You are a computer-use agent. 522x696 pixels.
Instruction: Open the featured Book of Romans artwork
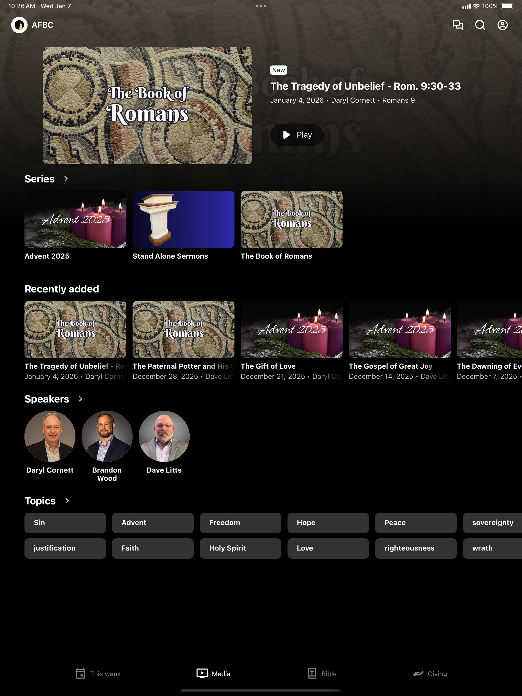click(147, 105)
